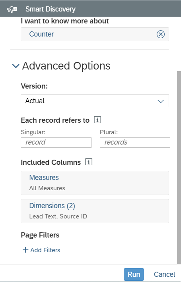
Task: Open info icon beside Each record refers to
Action: tap(97, 120)
